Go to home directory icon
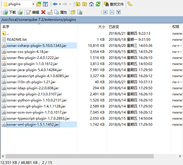 pos(91,4)
